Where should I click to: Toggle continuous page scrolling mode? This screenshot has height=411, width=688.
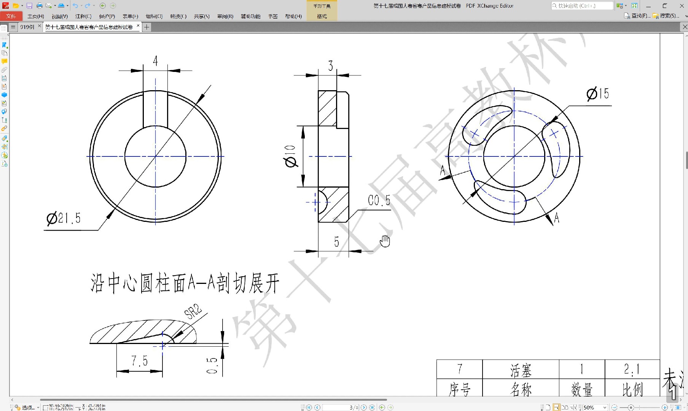556,407
